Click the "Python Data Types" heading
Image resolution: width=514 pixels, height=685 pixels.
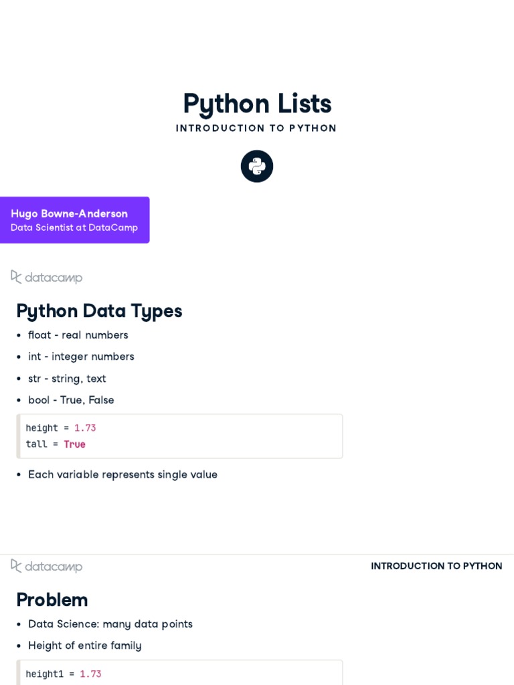(x=99, y=311)
